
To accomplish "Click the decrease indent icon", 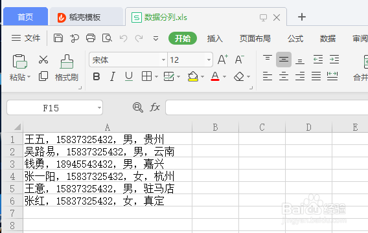I will point(318,60).
